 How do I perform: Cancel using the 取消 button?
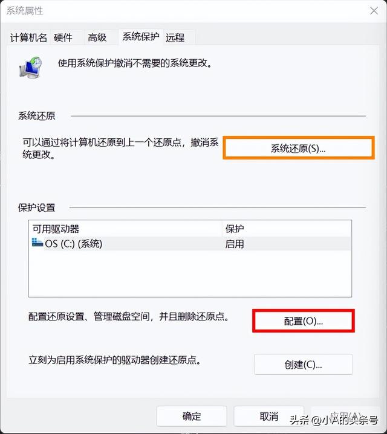click(269, 416)
